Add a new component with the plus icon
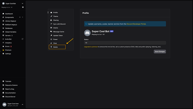Screen dimensions: 193x109 tap(20, 17)
